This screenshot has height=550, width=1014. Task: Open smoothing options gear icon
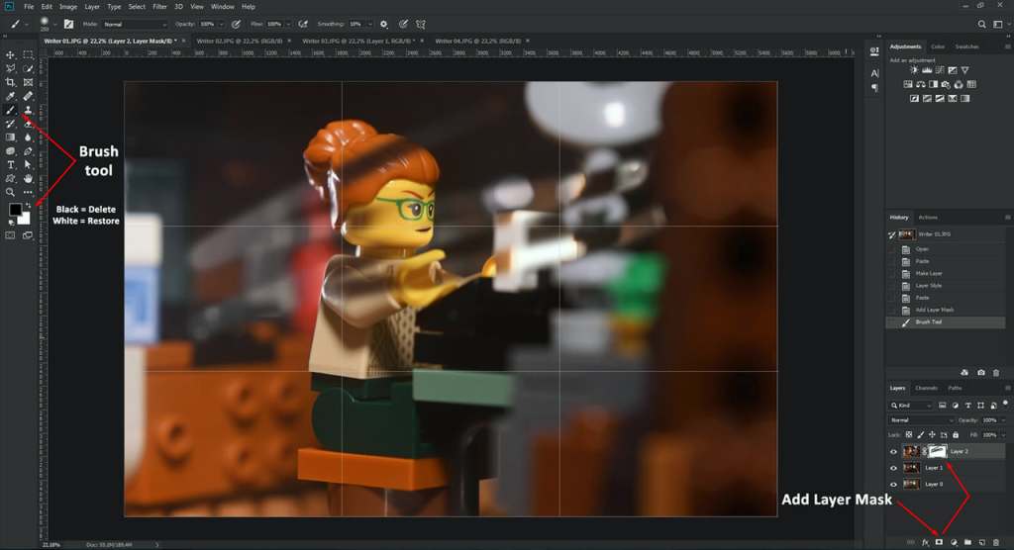pos(384,24)
